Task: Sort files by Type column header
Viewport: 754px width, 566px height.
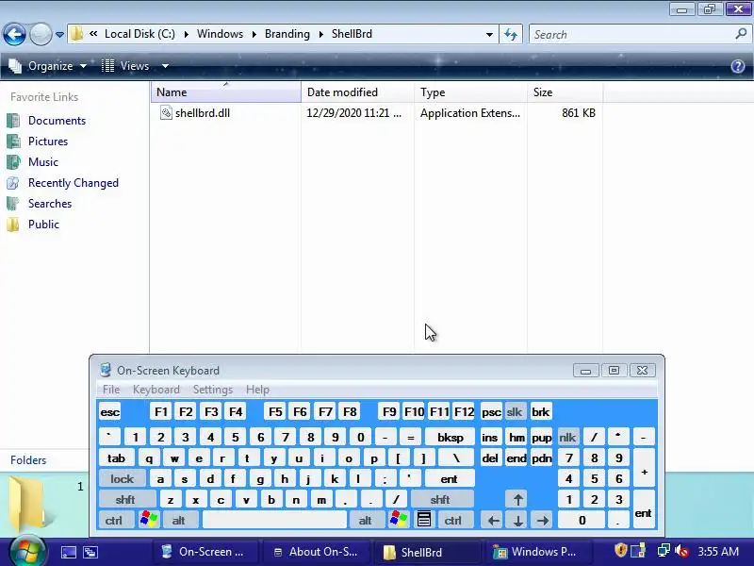Action: (x=470, y=92)
